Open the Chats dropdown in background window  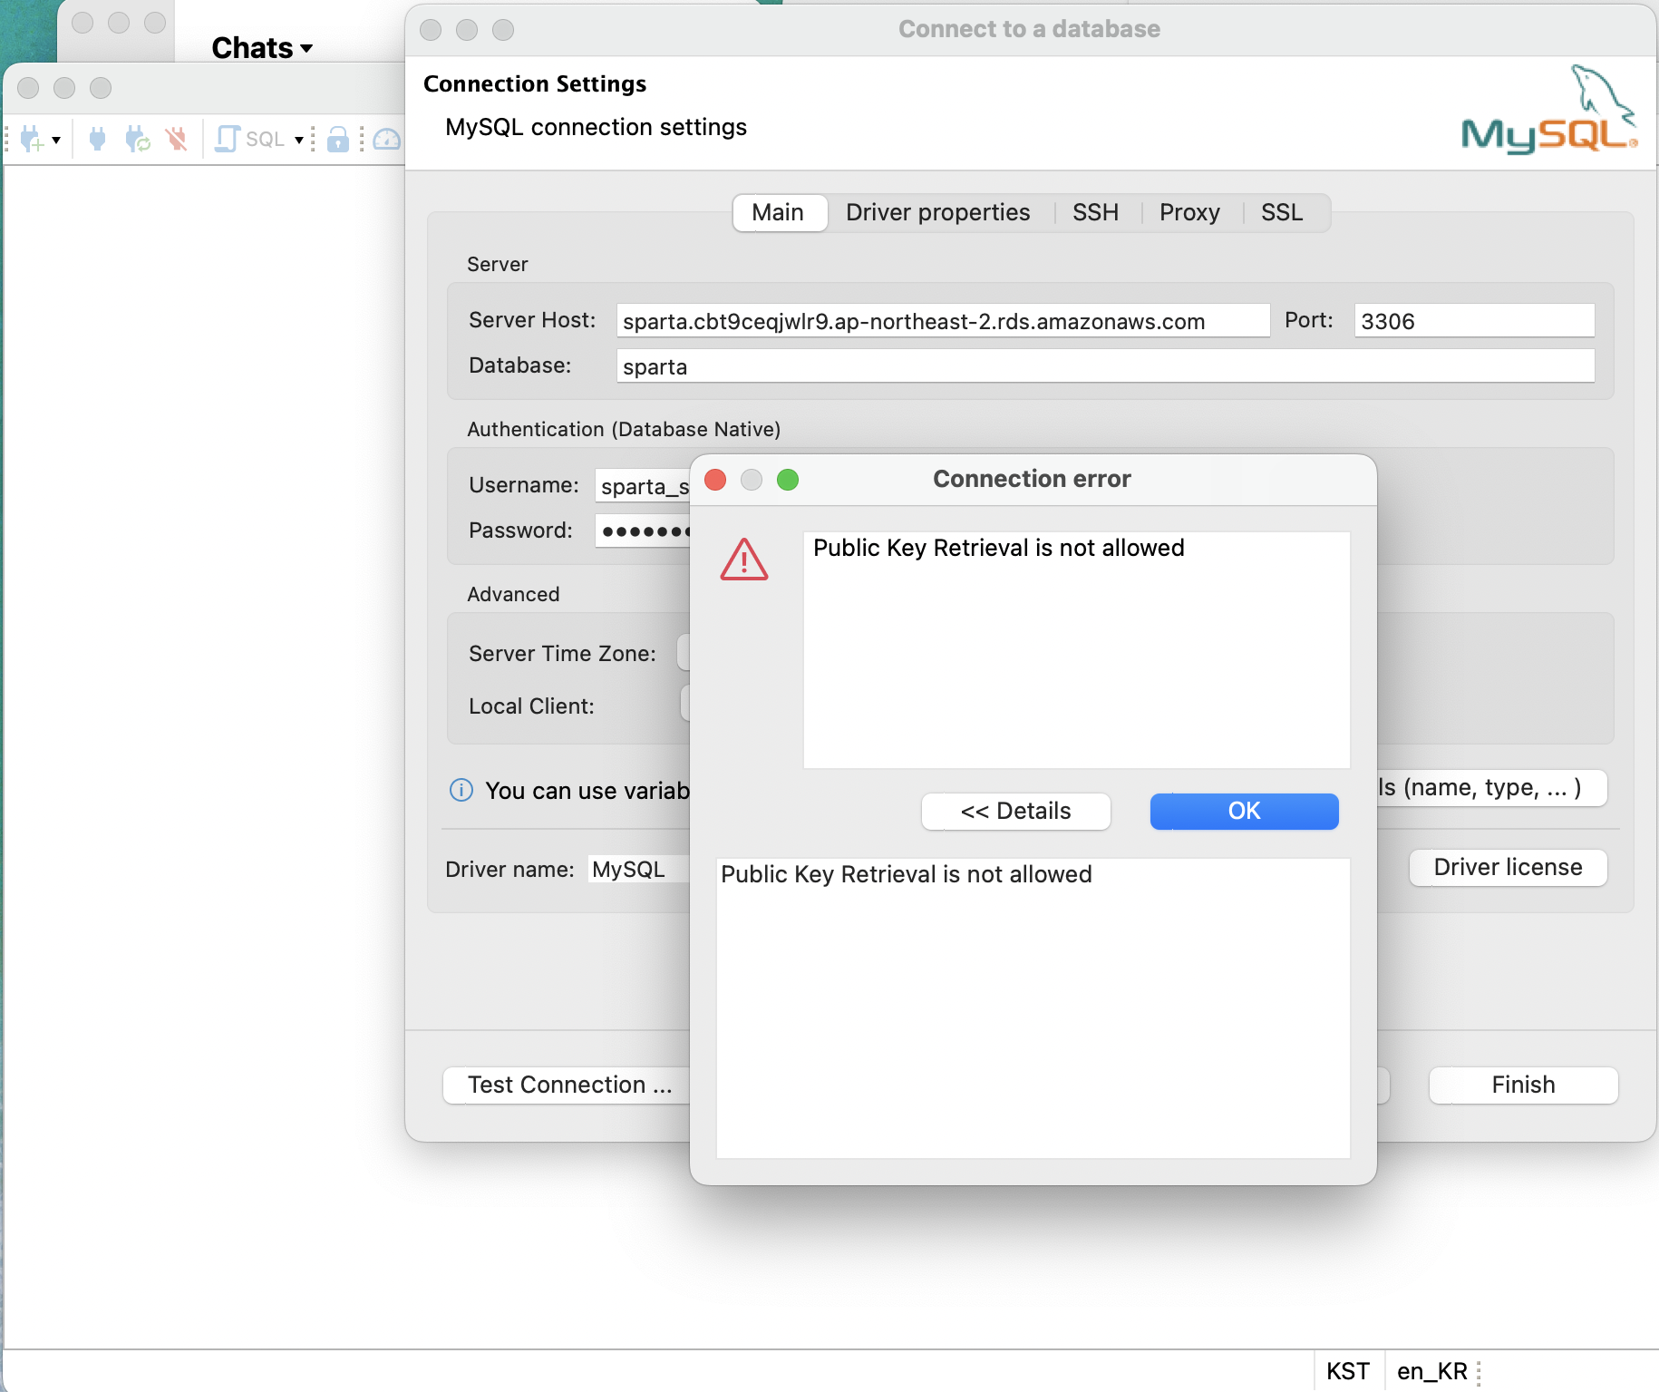tap(262, 47)
